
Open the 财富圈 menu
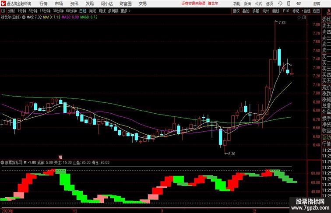click(125, 3)
